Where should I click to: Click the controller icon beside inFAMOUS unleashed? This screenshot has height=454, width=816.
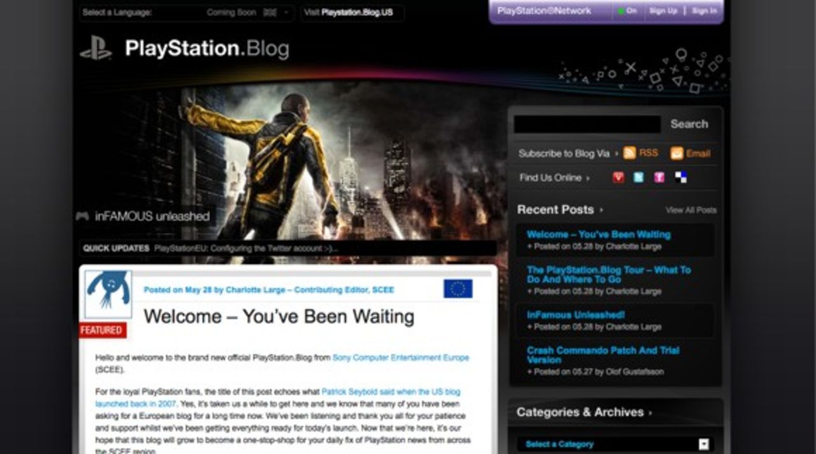point(82,216)
